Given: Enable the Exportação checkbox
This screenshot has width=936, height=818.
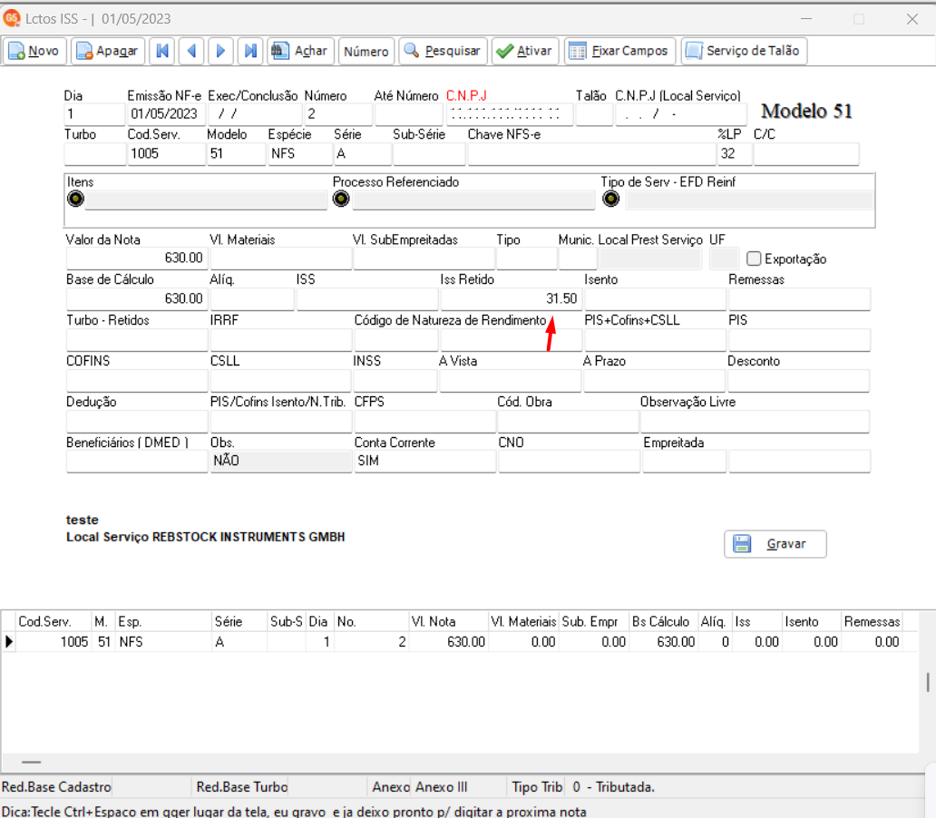Looking at the screenshot, I should coord(754,258).
